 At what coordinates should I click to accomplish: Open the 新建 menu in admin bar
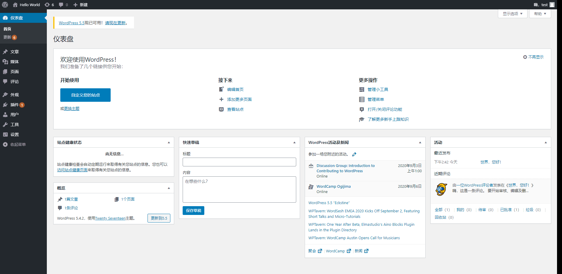coord(80,5)
